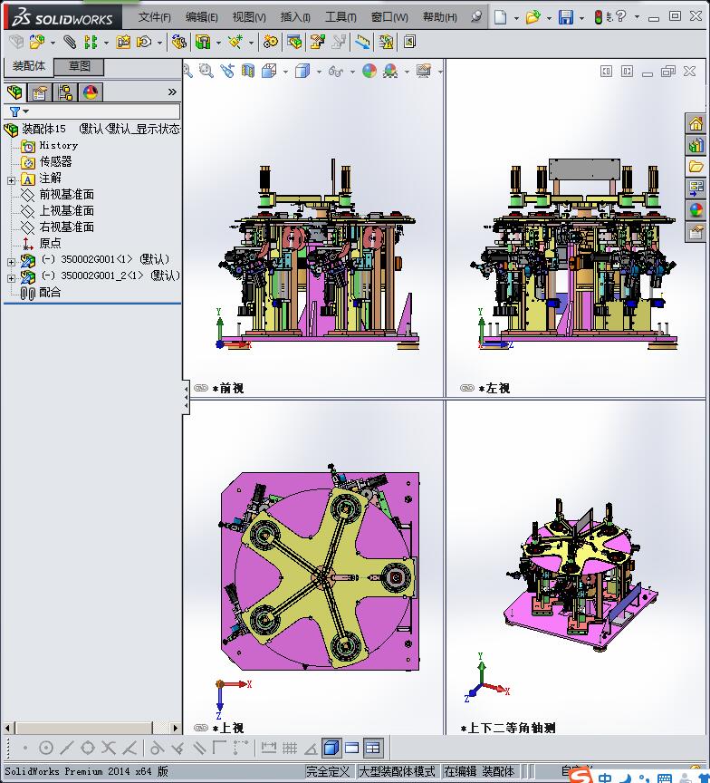710x783 pixels.
Task: Click the Rebuild traffic light icon
Action: click(x=599, y=17)
